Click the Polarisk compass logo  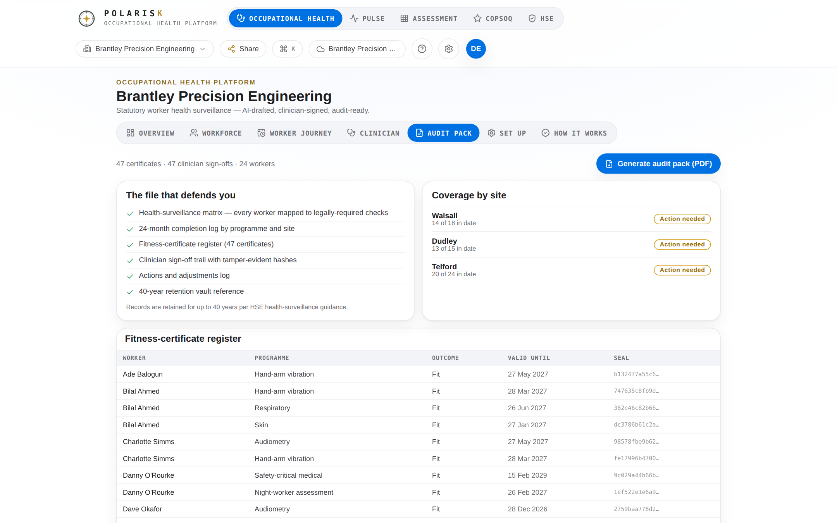(86, 18)
